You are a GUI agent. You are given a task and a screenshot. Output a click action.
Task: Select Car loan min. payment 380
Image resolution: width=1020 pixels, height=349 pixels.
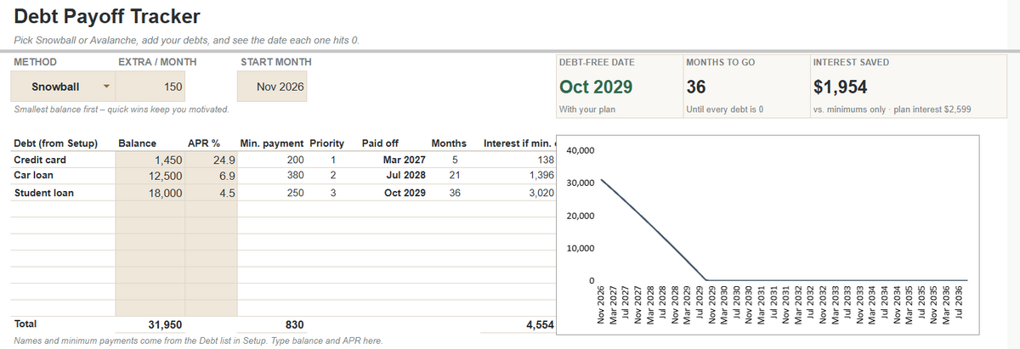(x=294, y=175)
